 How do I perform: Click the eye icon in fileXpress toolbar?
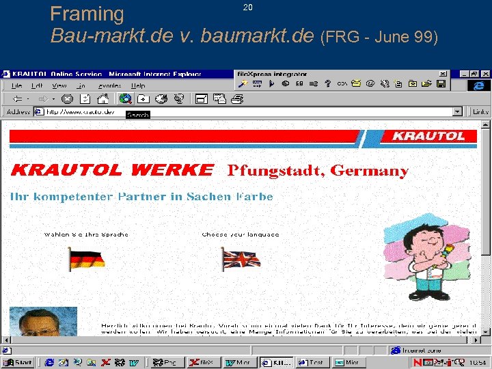click(x=285, y=83)
